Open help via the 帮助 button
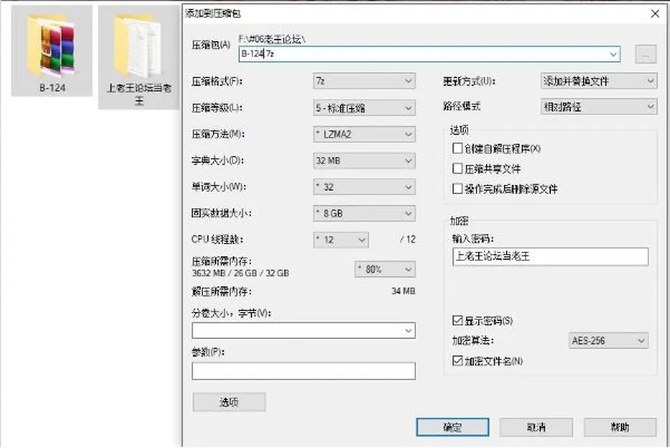This screenshot has height=448, width=670. pyautogui.click(x=620, y=427)
